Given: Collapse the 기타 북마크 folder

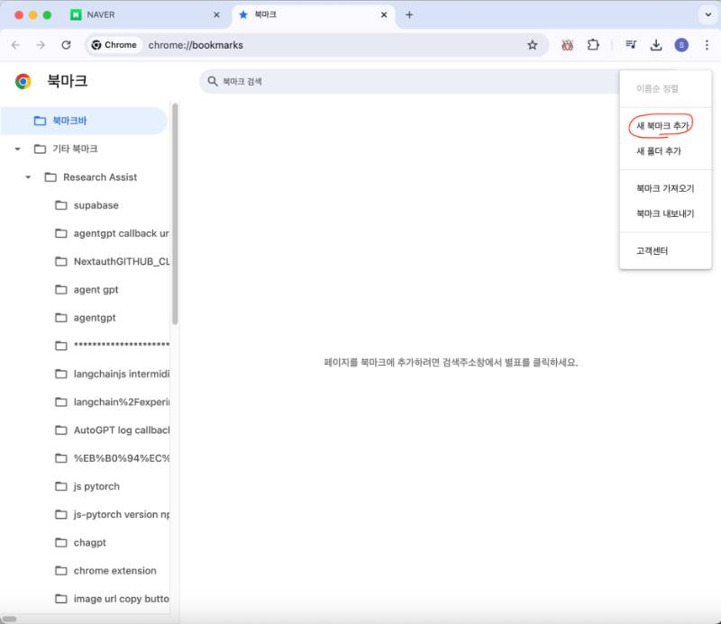Looking at the screenshot, I should [x=17, y=149].
